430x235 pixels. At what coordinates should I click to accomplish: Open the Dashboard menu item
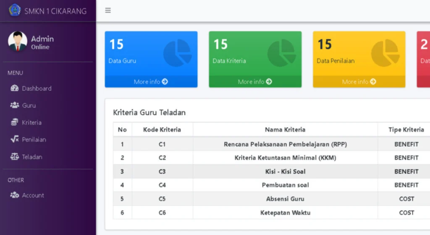(x=37, y=88)
